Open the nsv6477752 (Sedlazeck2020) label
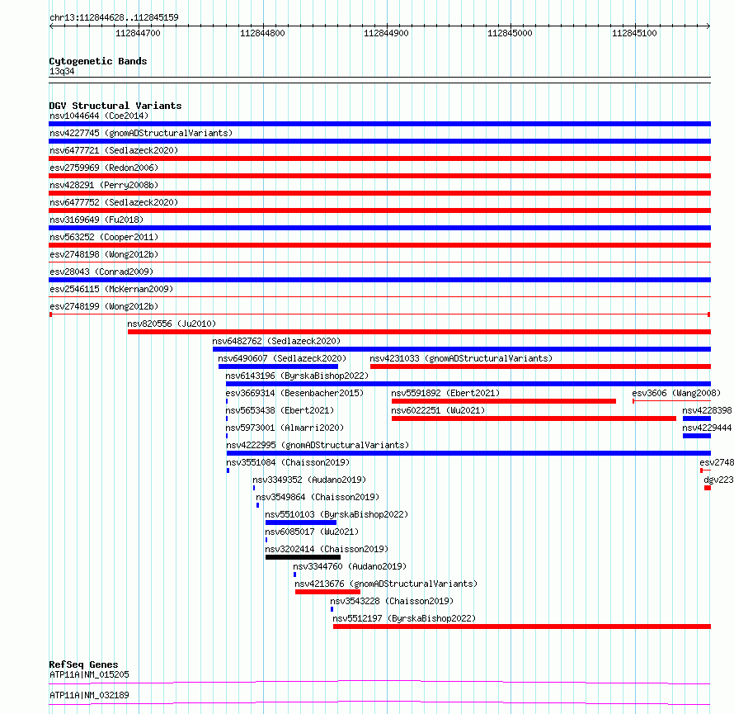 (114, 202)
